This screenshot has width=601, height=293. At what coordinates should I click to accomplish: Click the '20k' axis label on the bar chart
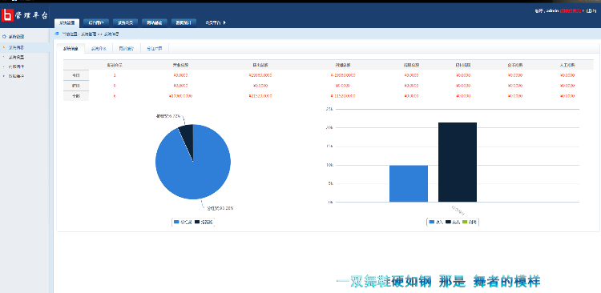tap(329, 127)
